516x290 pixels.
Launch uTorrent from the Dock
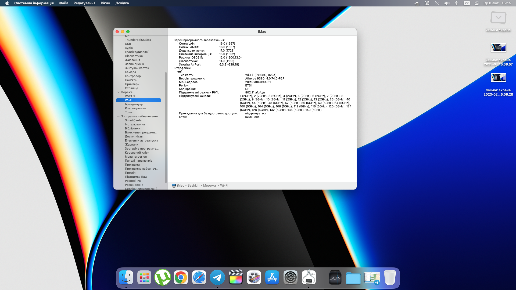163,278
